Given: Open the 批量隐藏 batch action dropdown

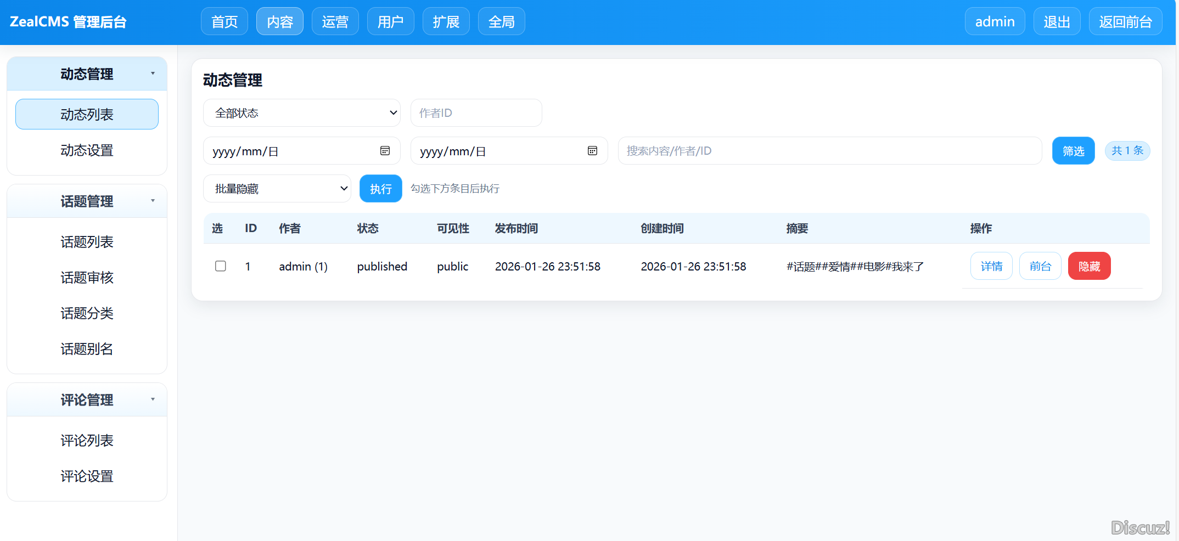Looking at the screenshot, I should pos(277,188).
